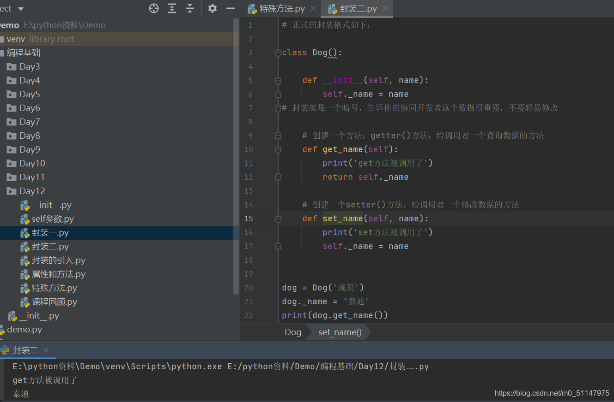This screenshot has height=402, width=614.
Task: Click Python file icon of self参数.py
Action: pos(25,219)
